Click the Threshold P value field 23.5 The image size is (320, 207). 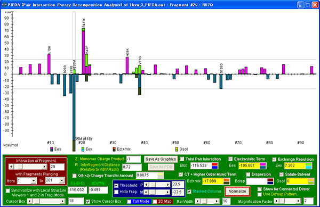(178, 185)
